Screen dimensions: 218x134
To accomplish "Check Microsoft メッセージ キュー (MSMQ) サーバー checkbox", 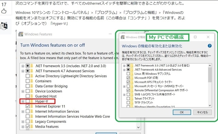I will [x=128, y=86].
